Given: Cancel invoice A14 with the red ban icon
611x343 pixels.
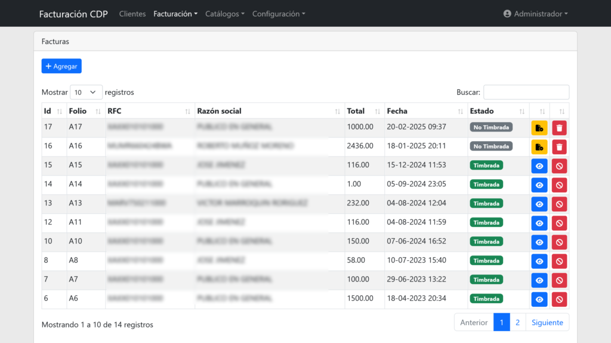Looking at the screenshot, I should point(559,185).
